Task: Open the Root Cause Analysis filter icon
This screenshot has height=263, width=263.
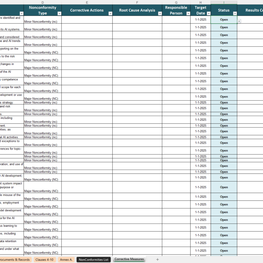Action: tap(159, 13)
